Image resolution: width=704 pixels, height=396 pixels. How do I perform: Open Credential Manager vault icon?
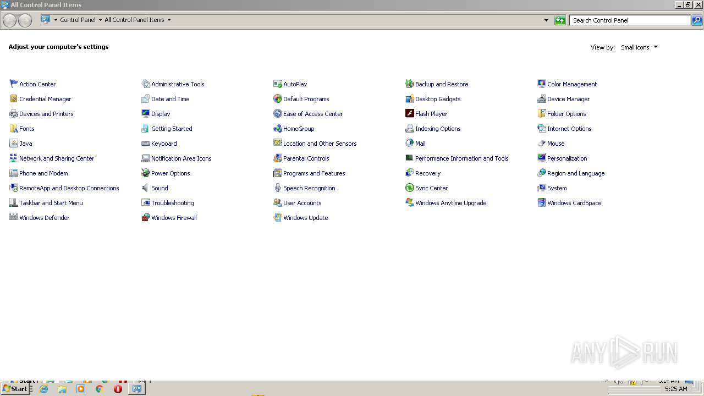14,99
